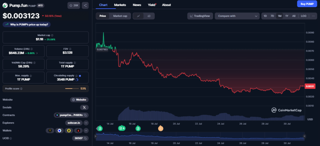The image size is (320, 146).
Task: Click the right handle of range navigator
Action: coord(304,136)
